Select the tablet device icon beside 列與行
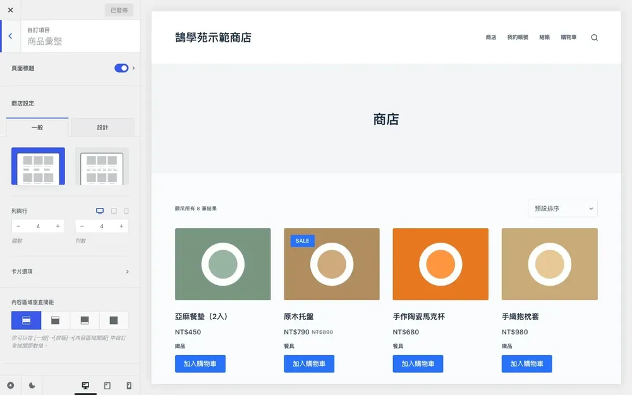The image size is (632, 395). 114,211
